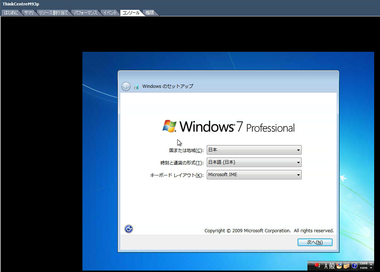Open the 権限 tab
Screen dimensions: 380x272
point(150,13)
